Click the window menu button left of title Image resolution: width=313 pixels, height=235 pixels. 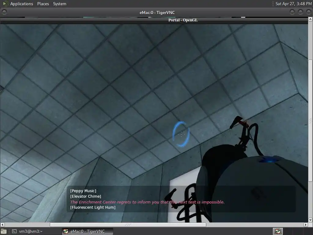pos(4,12)
